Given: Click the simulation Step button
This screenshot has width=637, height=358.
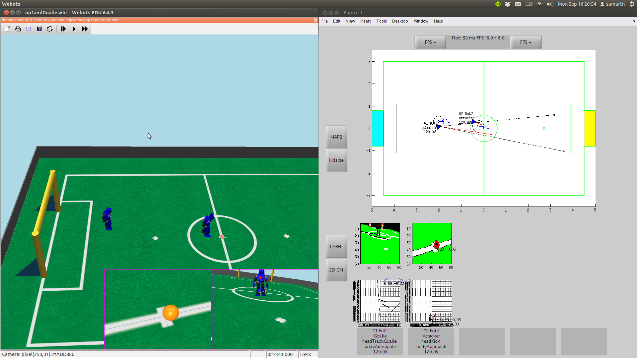Looking at the screenshot, I should pyautogui.click(x=63, y=29).
